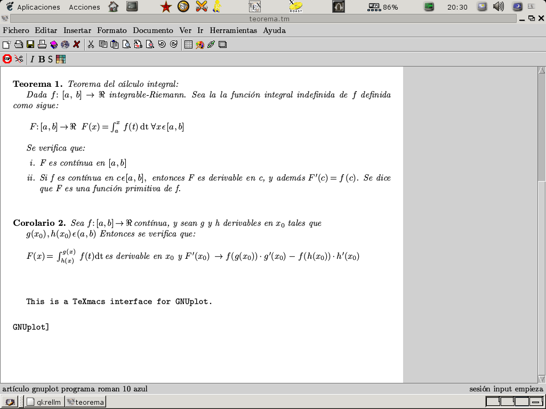
Task: Toggle italic text with the I button
Action: click(x=32, y=59)
